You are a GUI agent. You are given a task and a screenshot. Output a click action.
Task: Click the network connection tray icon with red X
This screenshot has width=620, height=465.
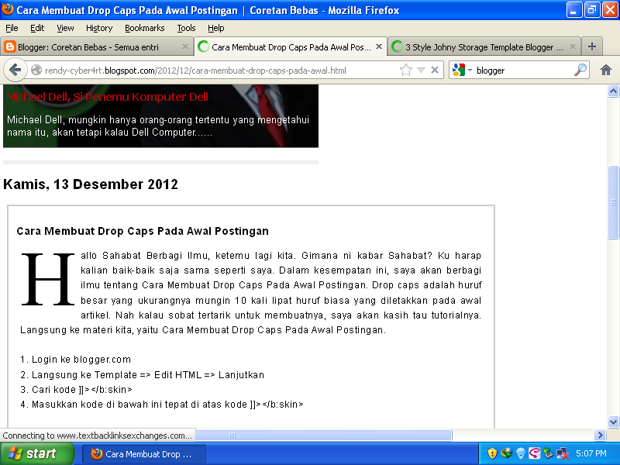(x=563, y=453)
